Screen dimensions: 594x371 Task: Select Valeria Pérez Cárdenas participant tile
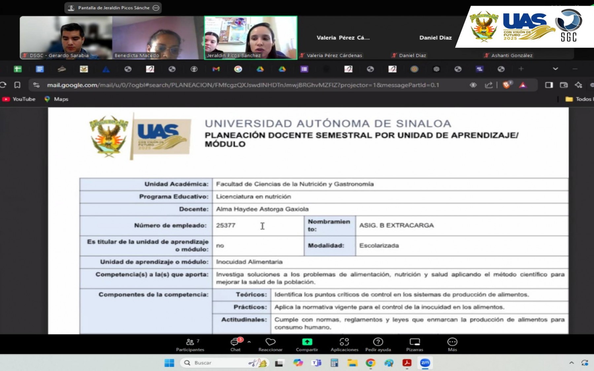click(x=343, y=38)
